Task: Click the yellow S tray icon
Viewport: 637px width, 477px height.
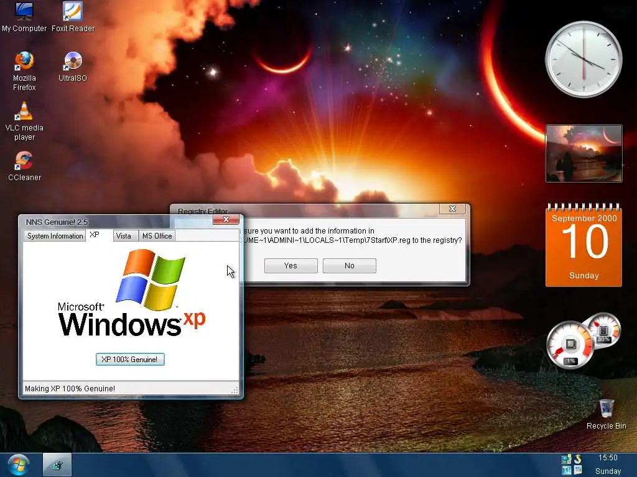Action: (578, 459)
